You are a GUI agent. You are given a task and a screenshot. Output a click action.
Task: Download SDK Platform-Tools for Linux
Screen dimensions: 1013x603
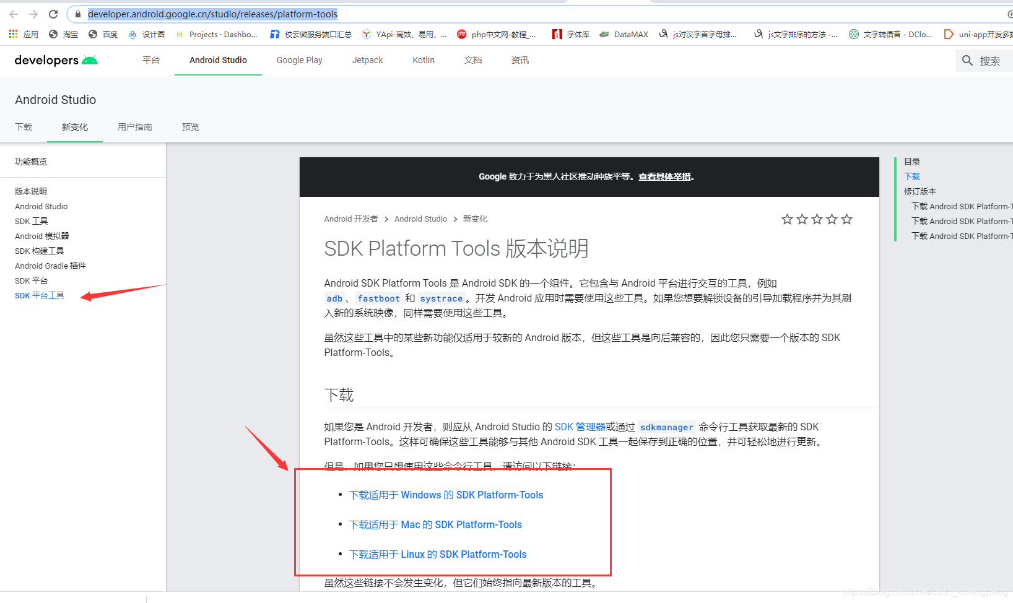tap(438, 554)
